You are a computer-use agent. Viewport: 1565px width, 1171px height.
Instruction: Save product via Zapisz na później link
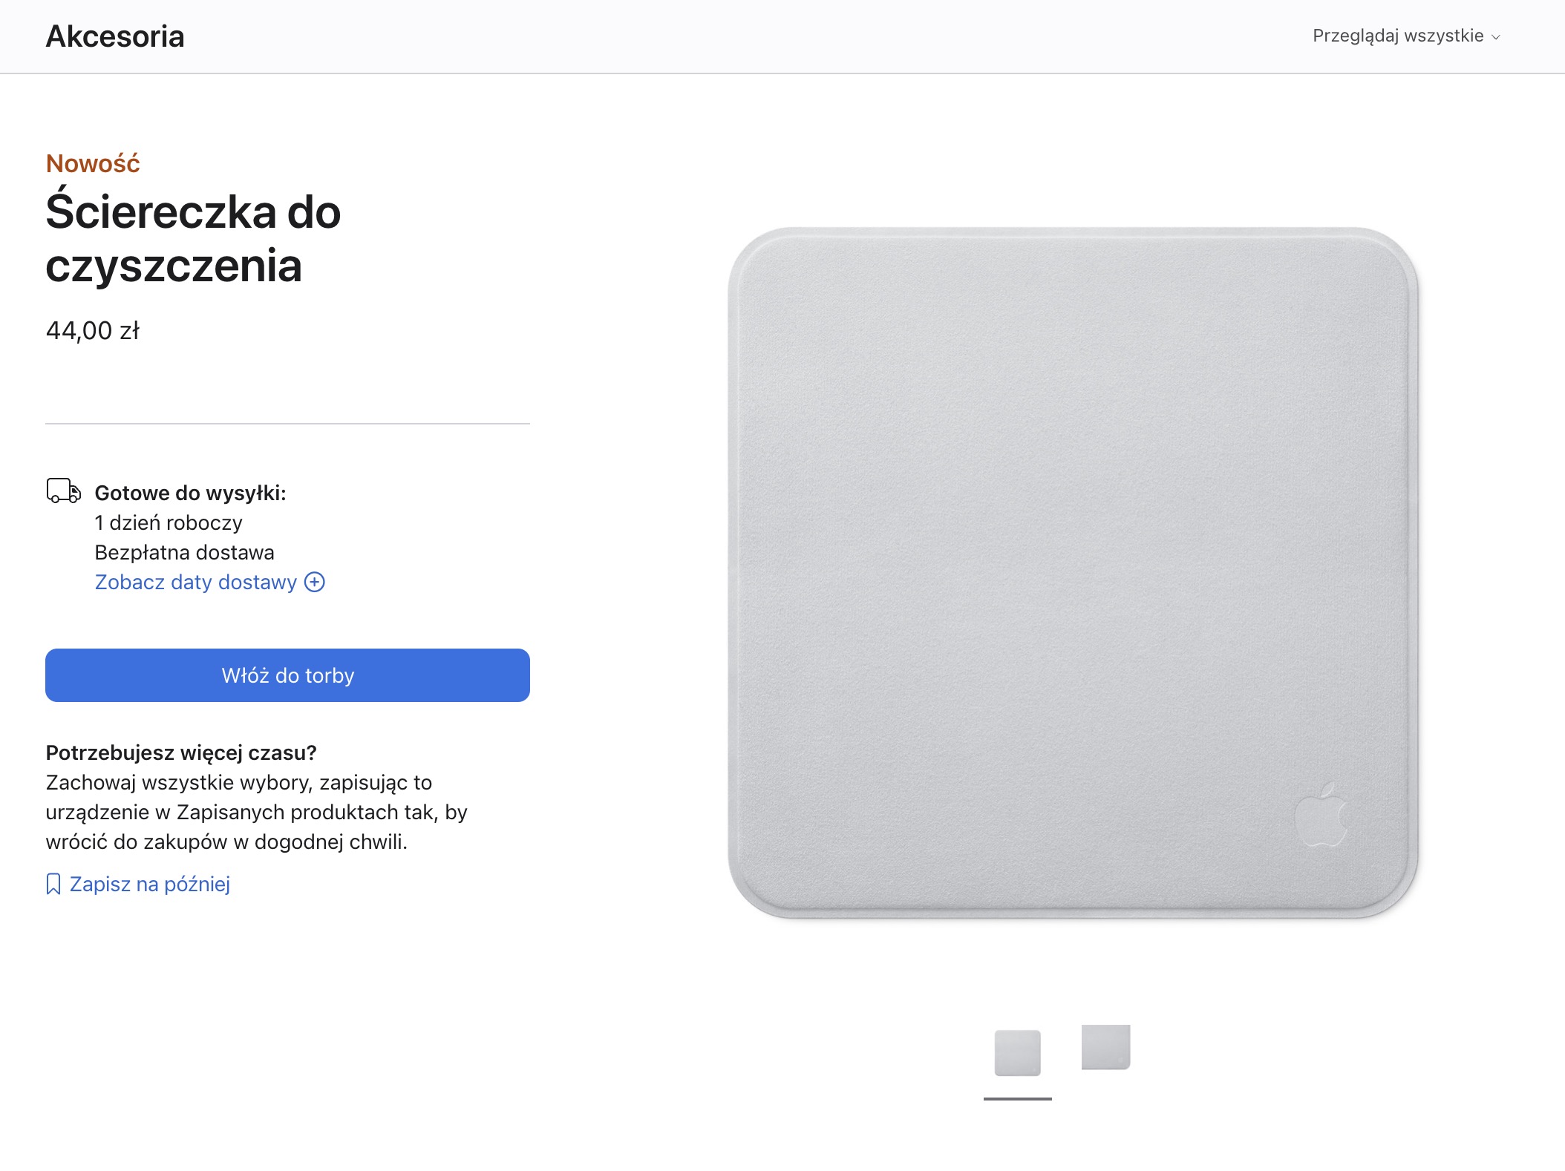tap(150, 885)
